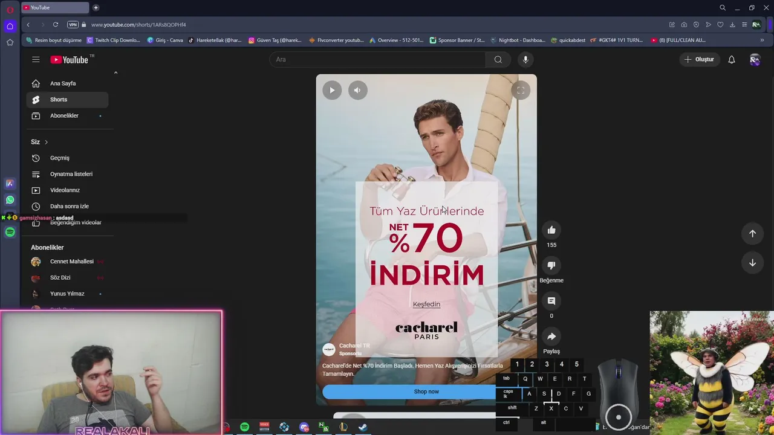This screenshot has height=435, width=774.
Task: Search tabs with top magnifier icon
Action: (x=723, y=8)
